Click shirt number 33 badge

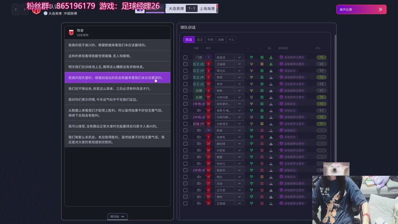coord(208,143)
